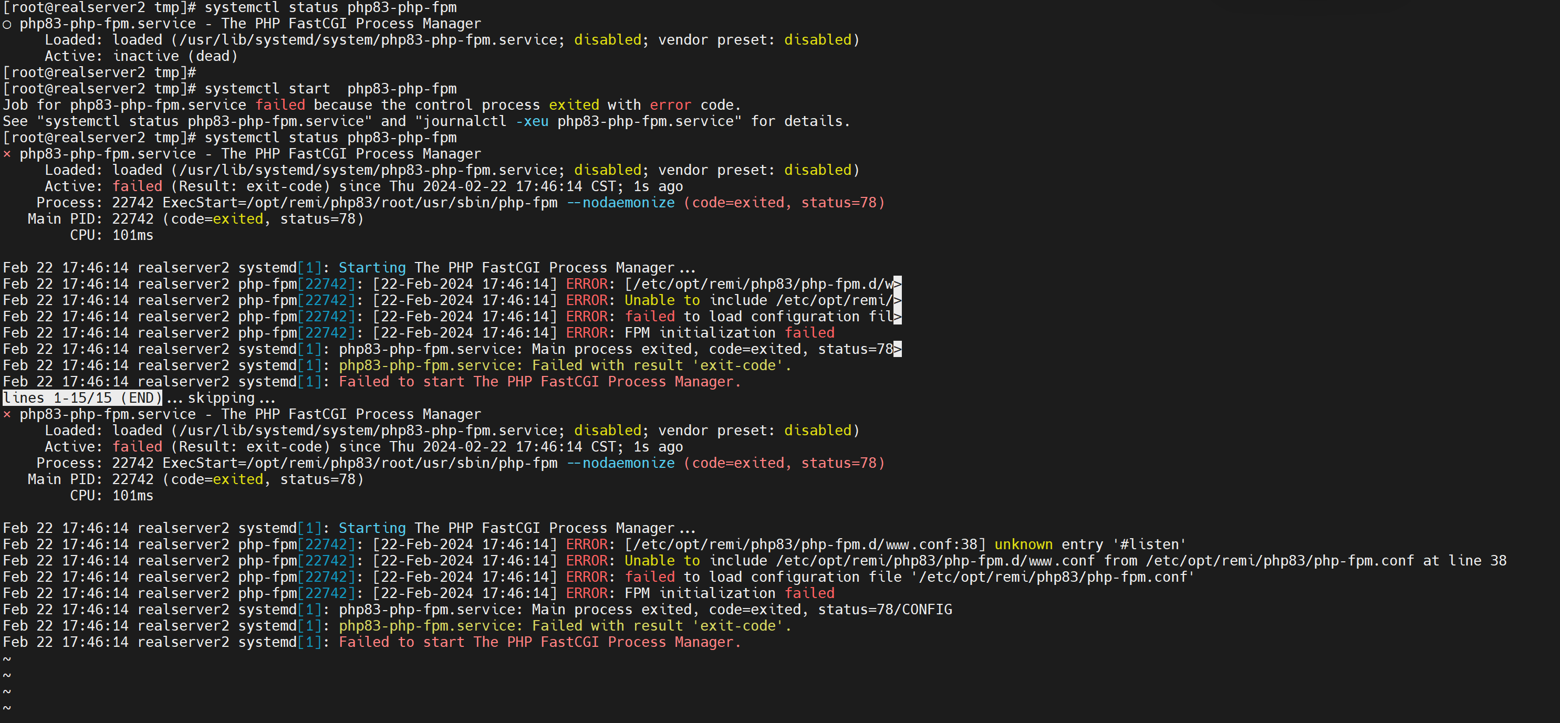The image size is (1560, 723).
Task: Click 'status=78/CONFIG' in the systemd log
Action: tap(885, 610)
